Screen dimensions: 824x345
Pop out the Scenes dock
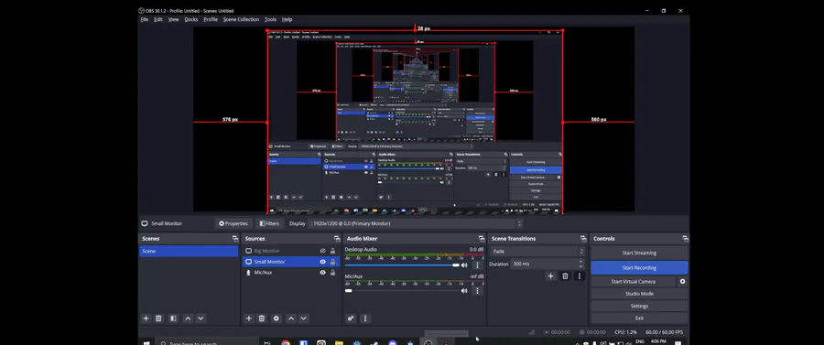click(x=235, y=239)
